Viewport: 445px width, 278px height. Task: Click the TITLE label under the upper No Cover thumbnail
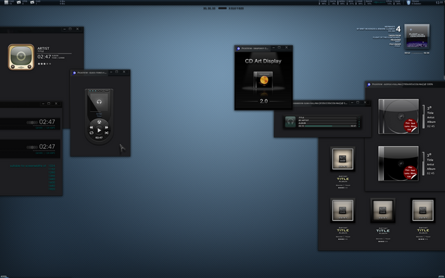[343, 179]
